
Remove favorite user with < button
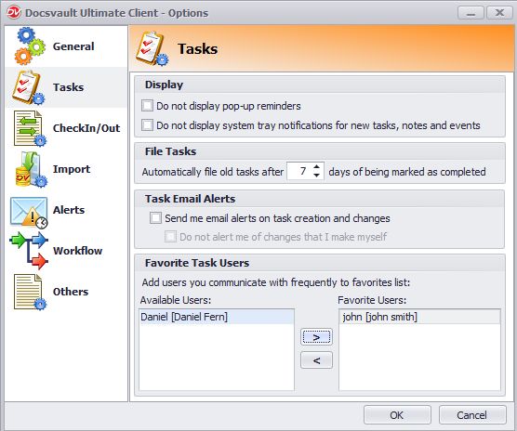pos(316,360)
